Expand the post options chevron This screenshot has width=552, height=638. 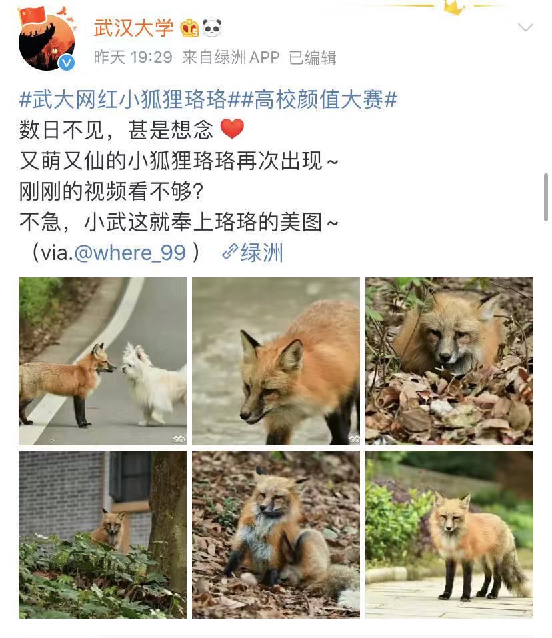(x=525, y=27)
